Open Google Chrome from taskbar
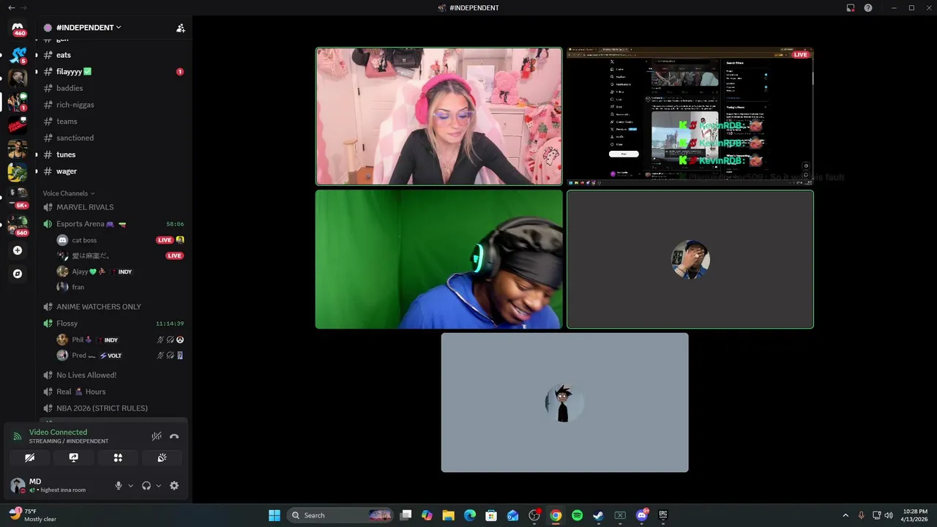 pos(556,515)
